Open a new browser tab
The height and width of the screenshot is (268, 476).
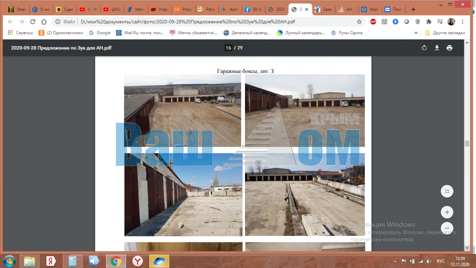pos(413,9)
